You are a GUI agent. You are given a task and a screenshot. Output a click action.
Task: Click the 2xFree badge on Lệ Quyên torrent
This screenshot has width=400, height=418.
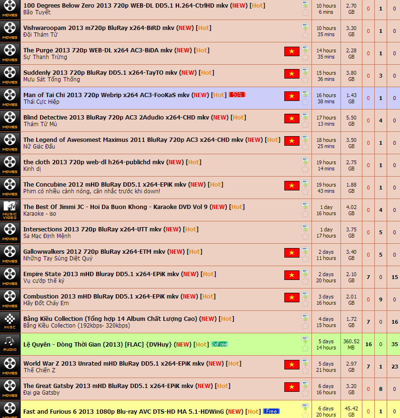pyautogui.click(x=220, y=344)
